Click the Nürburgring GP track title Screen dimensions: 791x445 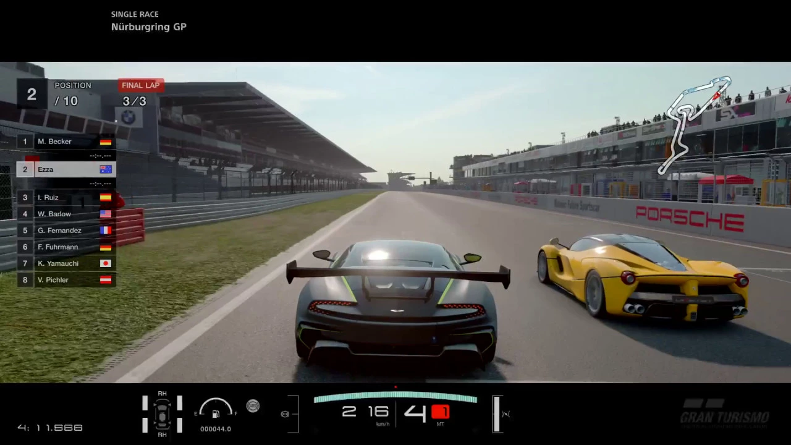[149, 27]
